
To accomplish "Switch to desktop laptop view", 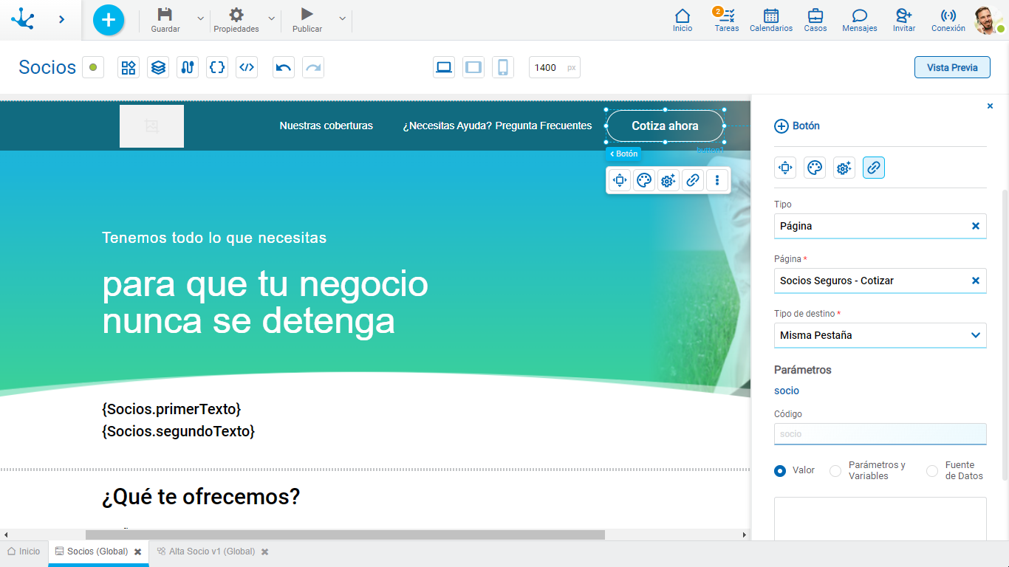I will pyautogui.click(x=444, y=67).
